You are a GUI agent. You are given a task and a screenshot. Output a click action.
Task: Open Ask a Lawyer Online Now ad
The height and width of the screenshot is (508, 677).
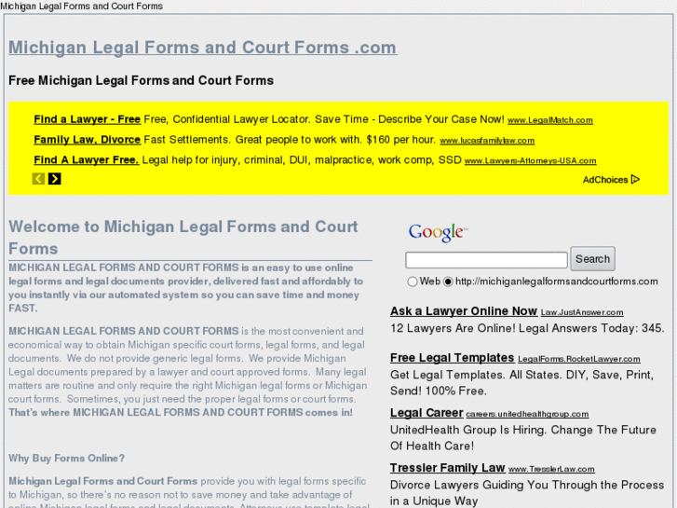pyautogui.click(x=464, y=311)
